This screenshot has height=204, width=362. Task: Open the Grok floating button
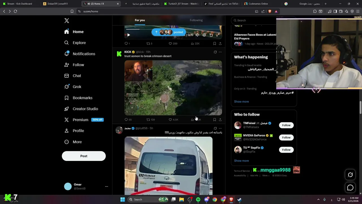pos(350,175)
